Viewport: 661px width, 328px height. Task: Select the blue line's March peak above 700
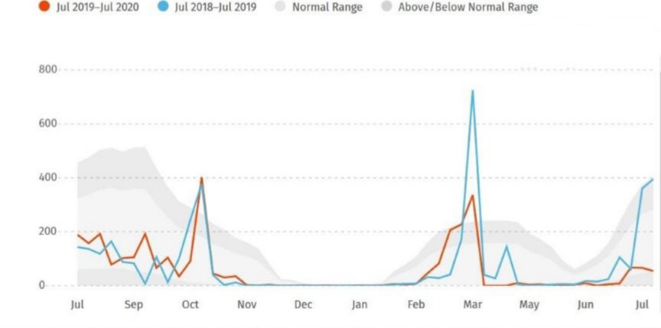point(472,91)
